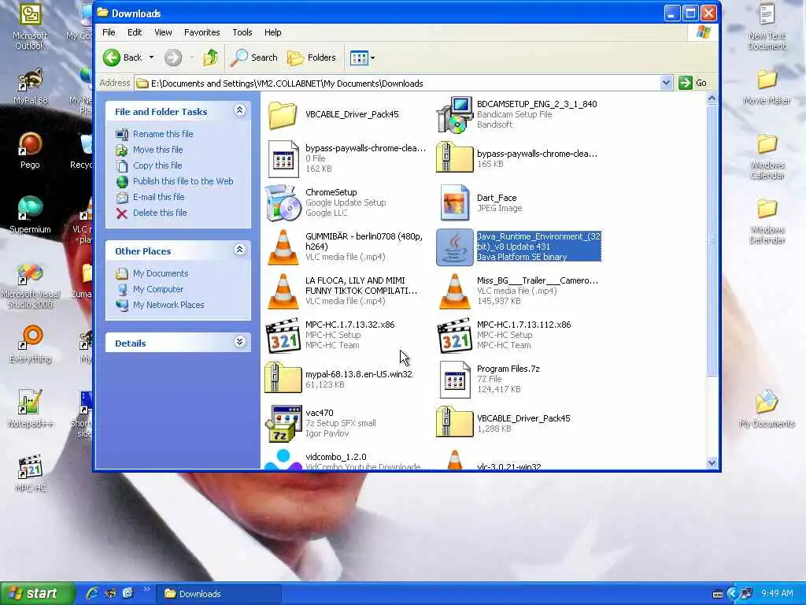This screenshot has width=806, height=605.
Task: Select the Dart_Face JPEG image icon
Action: (x=454, y=203)
